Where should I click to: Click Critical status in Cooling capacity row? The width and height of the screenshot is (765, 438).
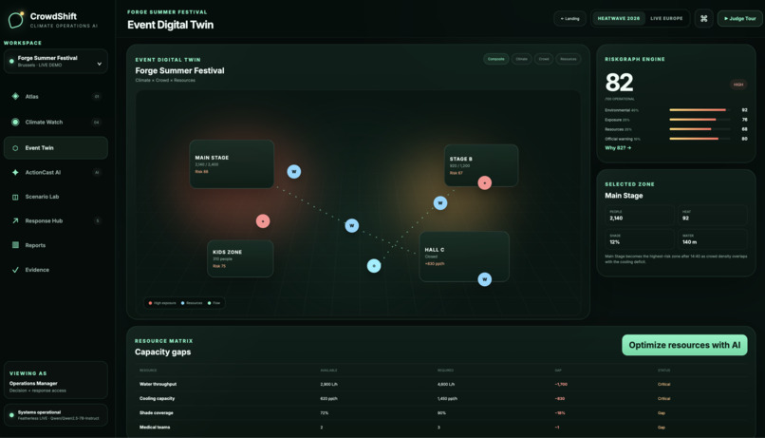[x=663, y=398]
